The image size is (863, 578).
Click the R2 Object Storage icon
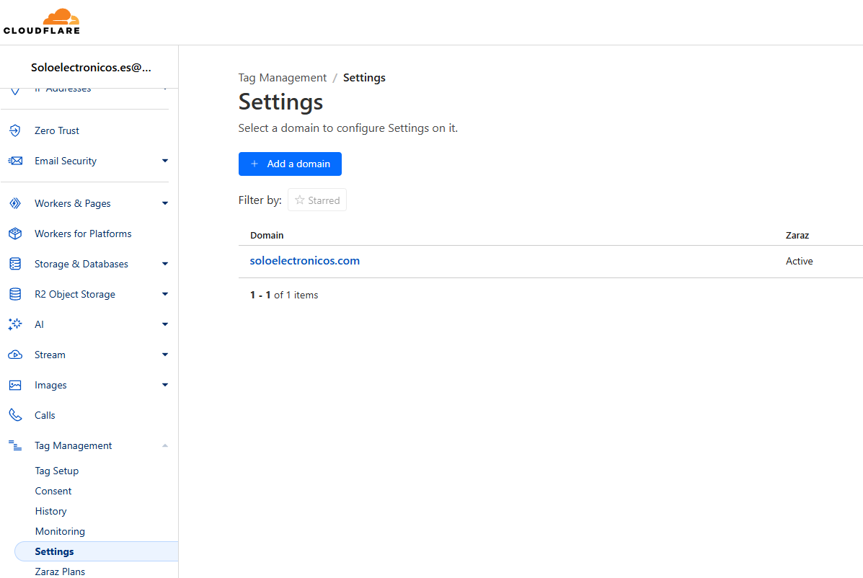pos(14,294)
